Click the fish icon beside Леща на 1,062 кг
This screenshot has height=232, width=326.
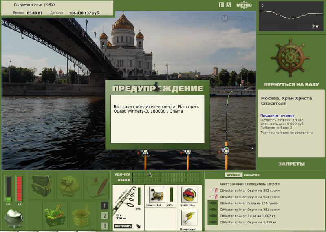point(213,216)
